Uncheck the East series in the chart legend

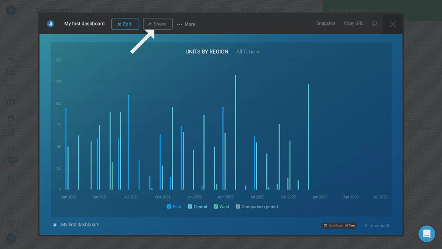(168, 207)
